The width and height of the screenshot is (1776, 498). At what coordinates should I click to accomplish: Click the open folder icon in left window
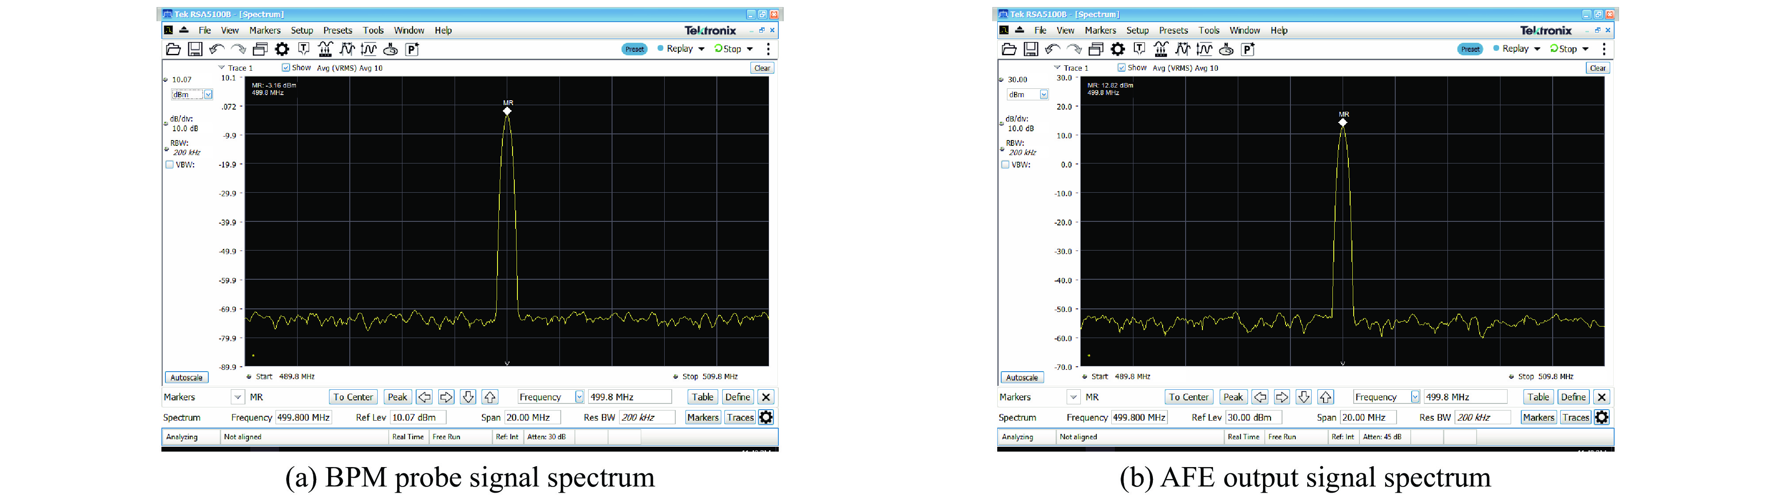pos(174,49)
